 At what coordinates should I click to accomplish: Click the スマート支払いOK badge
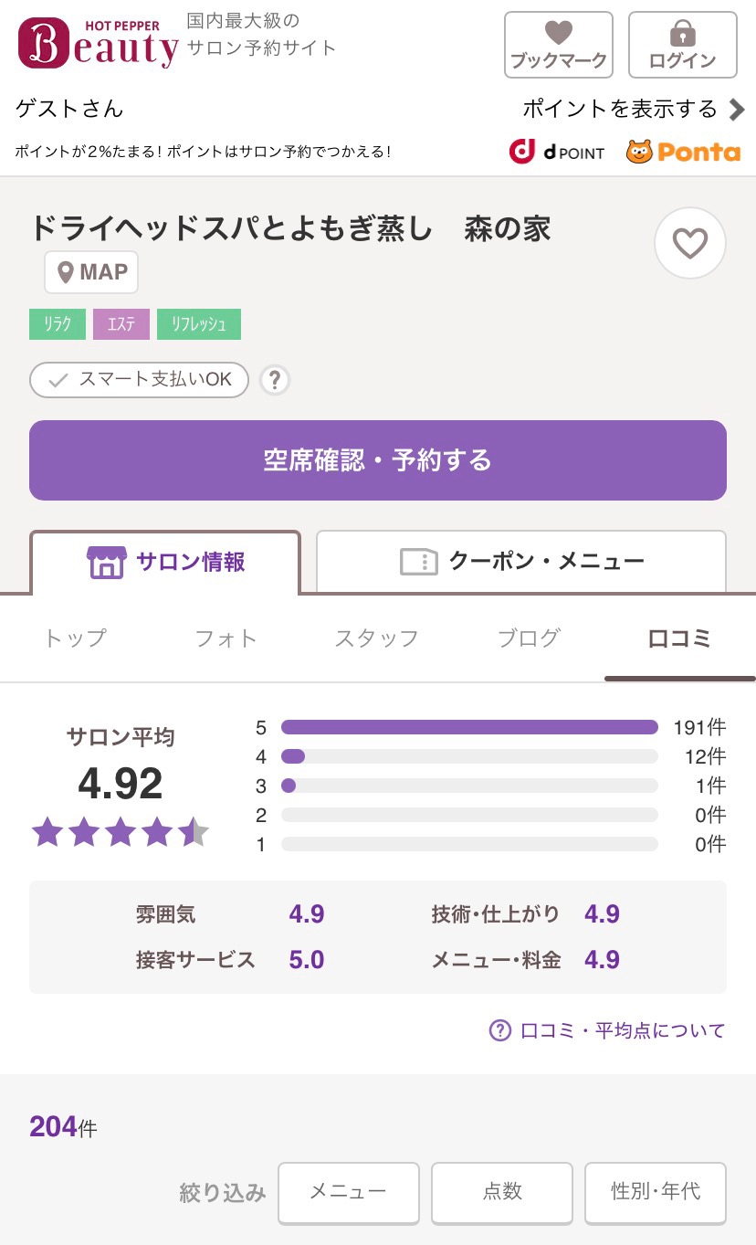point(139,380)
